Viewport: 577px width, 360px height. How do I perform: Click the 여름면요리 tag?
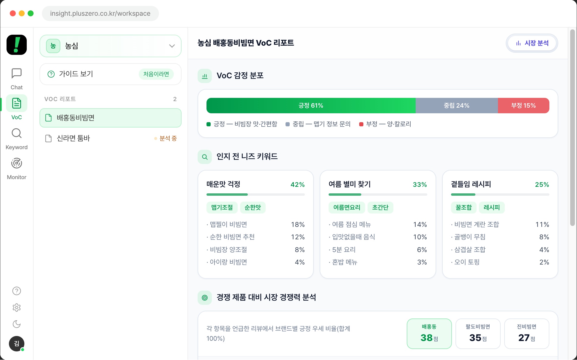coord(347,208)
